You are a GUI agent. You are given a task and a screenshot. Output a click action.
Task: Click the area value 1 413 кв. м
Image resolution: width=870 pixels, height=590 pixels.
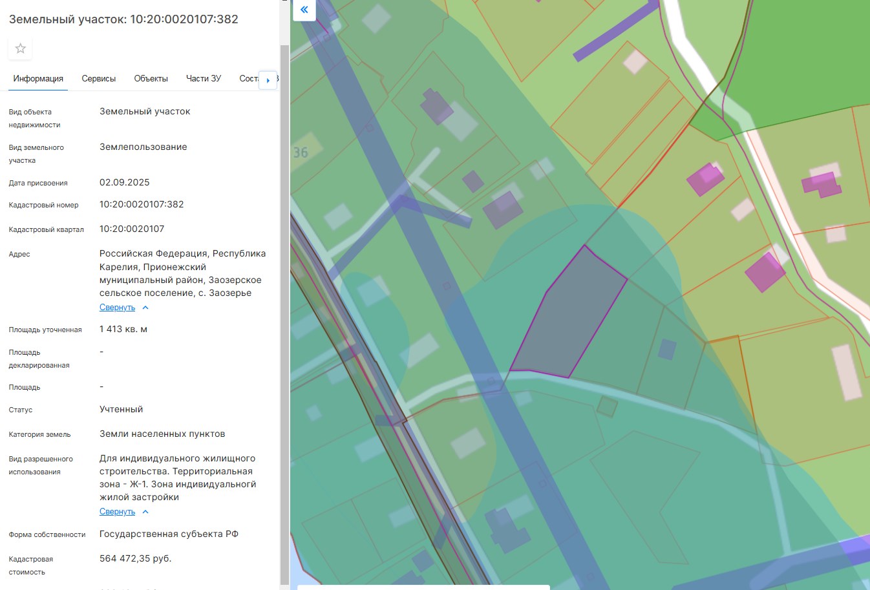123,329
